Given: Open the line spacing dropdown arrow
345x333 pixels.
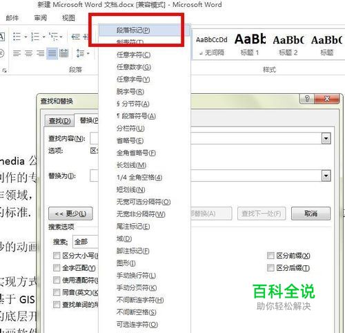Looking at the screenshot, I should 88,53.
